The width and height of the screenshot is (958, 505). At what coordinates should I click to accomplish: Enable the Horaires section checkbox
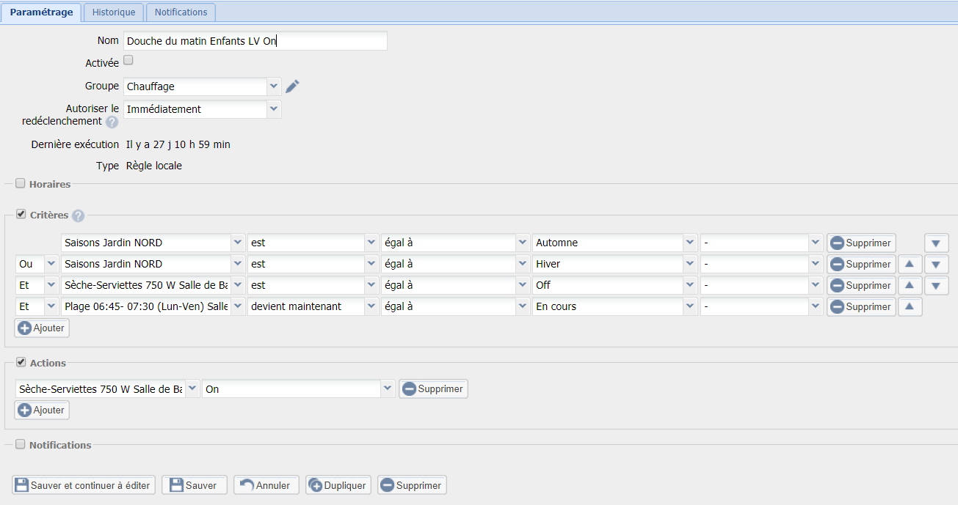(x=21, y=183)
